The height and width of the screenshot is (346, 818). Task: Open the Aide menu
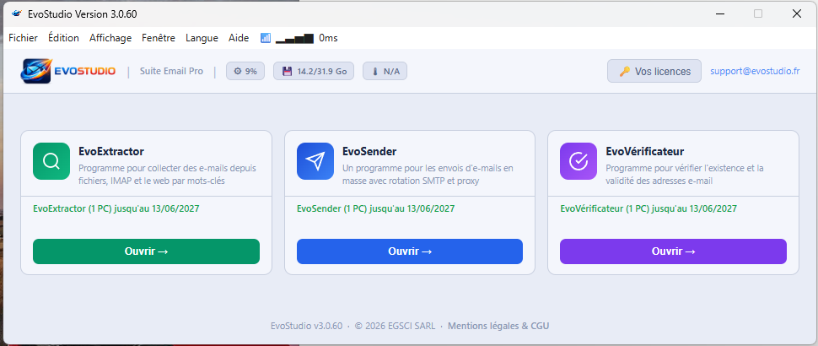coord(239,38)
